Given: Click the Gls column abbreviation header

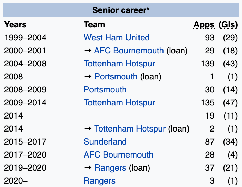Looking at the screenshot, I should pyautogui.click(x=228, y=25).
